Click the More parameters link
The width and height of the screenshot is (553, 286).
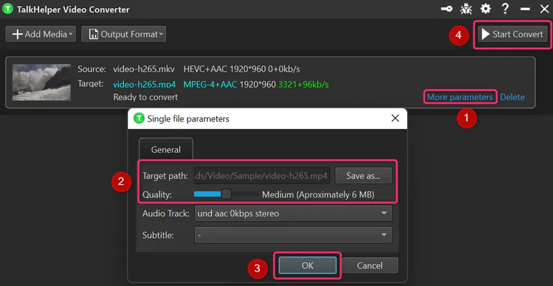pyautogui.click(x=460, y=97)
